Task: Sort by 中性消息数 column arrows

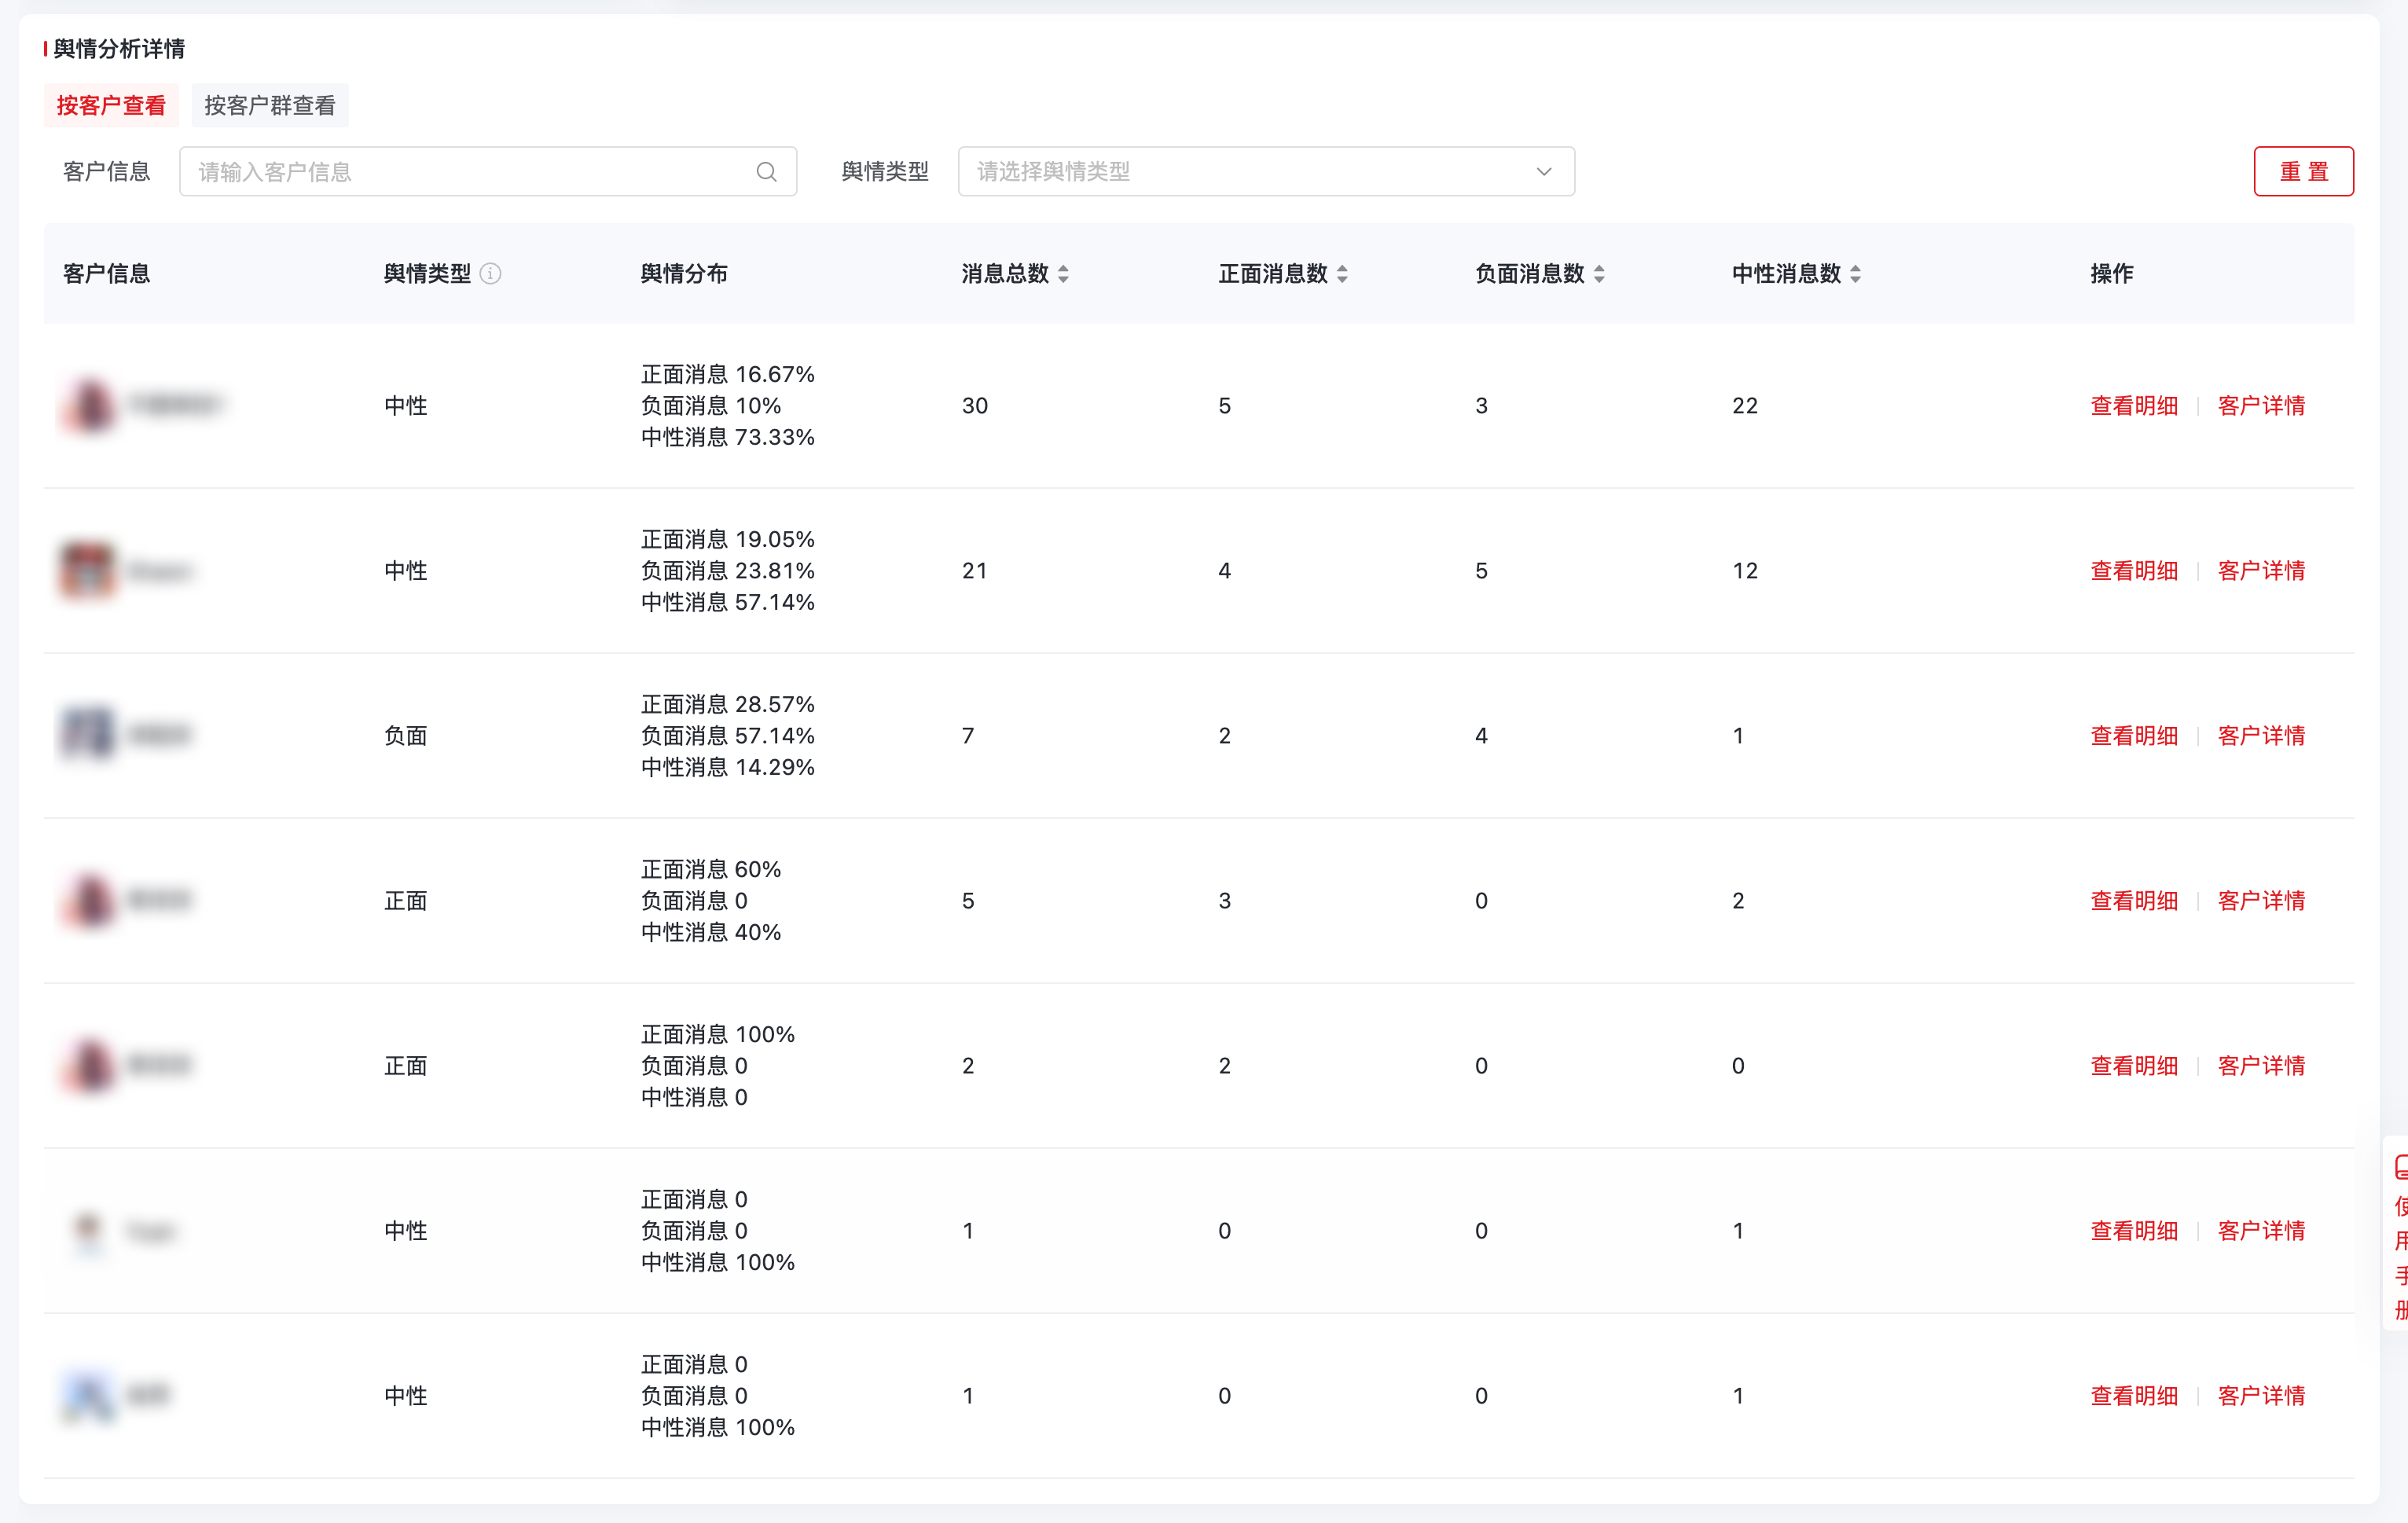Action: click(1855, 274)
